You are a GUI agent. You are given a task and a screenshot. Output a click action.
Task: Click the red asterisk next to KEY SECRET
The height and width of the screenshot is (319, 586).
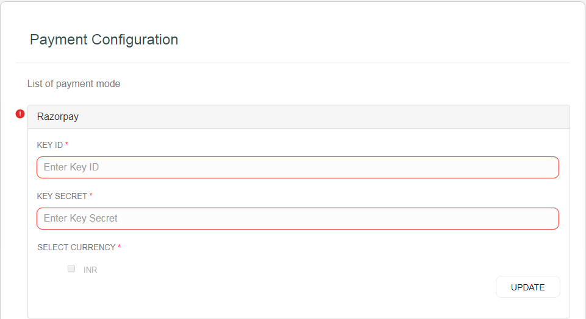pyautogui.click(x=91, y=195)
